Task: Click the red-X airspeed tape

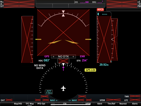Action: (27, 39)
